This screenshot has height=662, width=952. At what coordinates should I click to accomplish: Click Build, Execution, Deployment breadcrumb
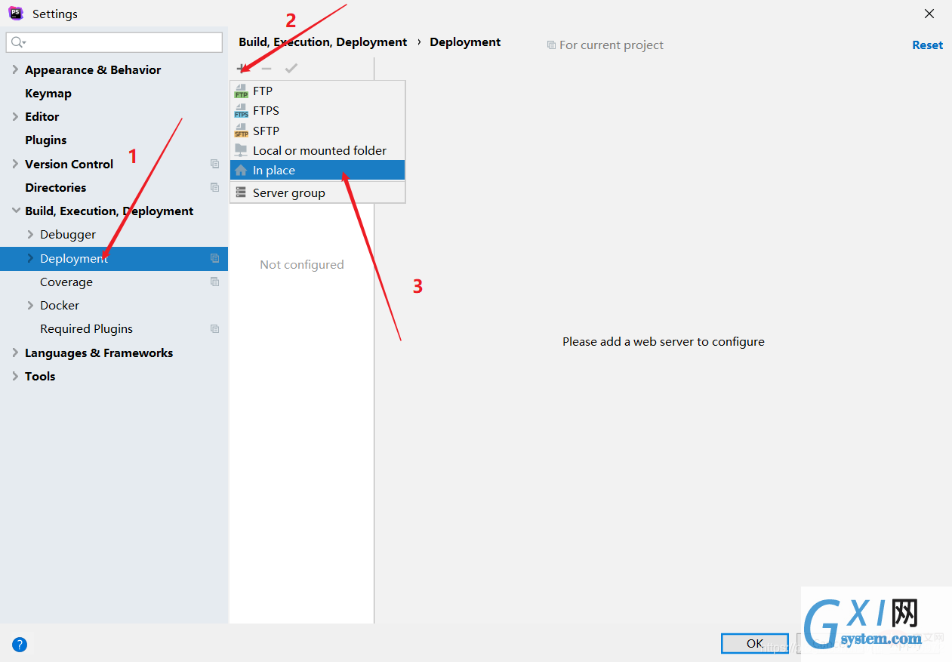(x=323, y=42)
